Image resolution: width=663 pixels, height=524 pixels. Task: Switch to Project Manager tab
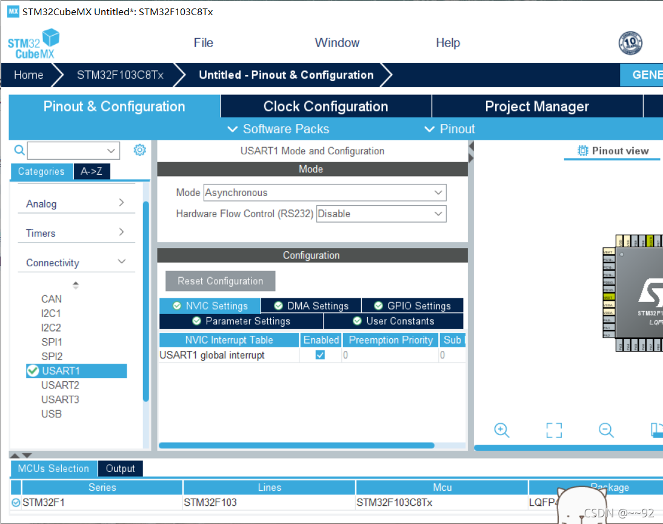click(x=537, y=106)
